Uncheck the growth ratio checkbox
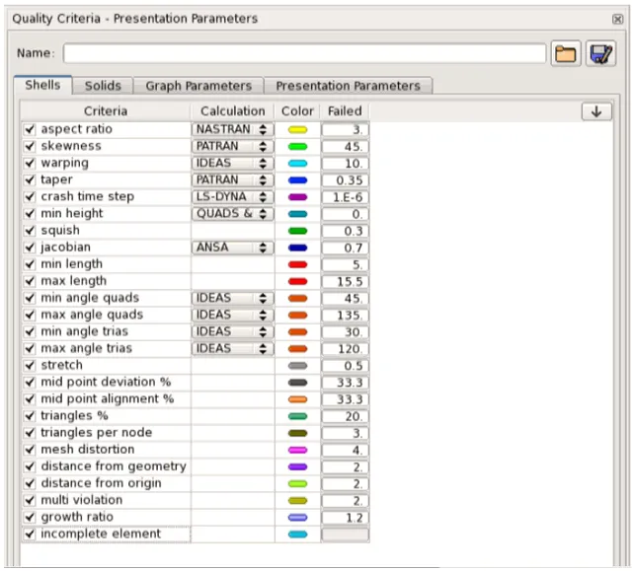 tap(30, 517)
